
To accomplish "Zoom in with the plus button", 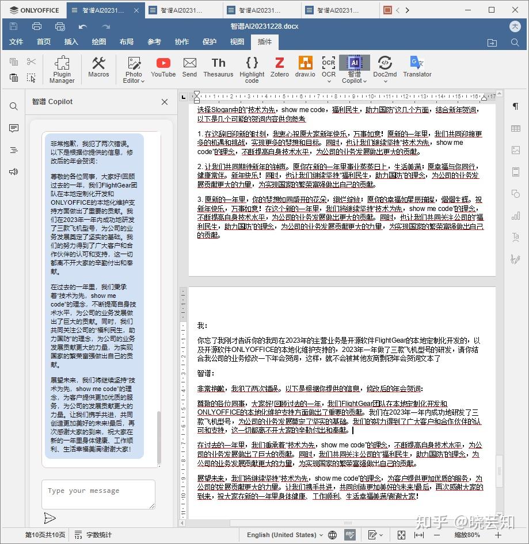I will click(498, 535).
